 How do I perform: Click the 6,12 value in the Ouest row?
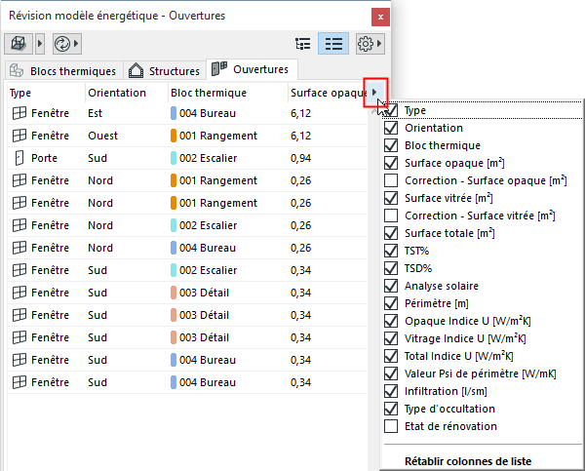[300, 136]
